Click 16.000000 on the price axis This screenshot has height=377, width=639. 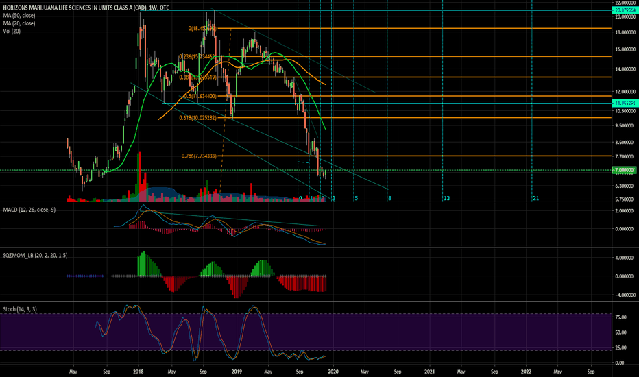tap(625, 49)
